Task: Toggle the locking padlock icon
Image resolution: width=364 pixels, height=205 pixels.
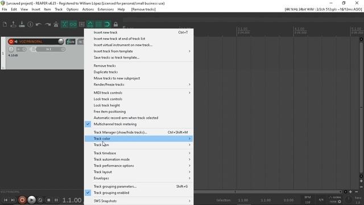Action: coord(115,24)
